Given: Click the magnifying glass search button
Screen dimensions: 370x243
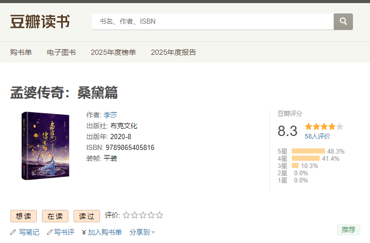Looking at the screenshot, I should coord(343,22).
